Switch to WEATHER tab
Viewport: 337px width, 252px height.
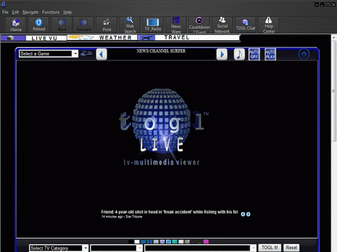102,38
